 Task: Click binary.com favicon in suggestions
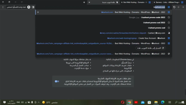(169, 33)
